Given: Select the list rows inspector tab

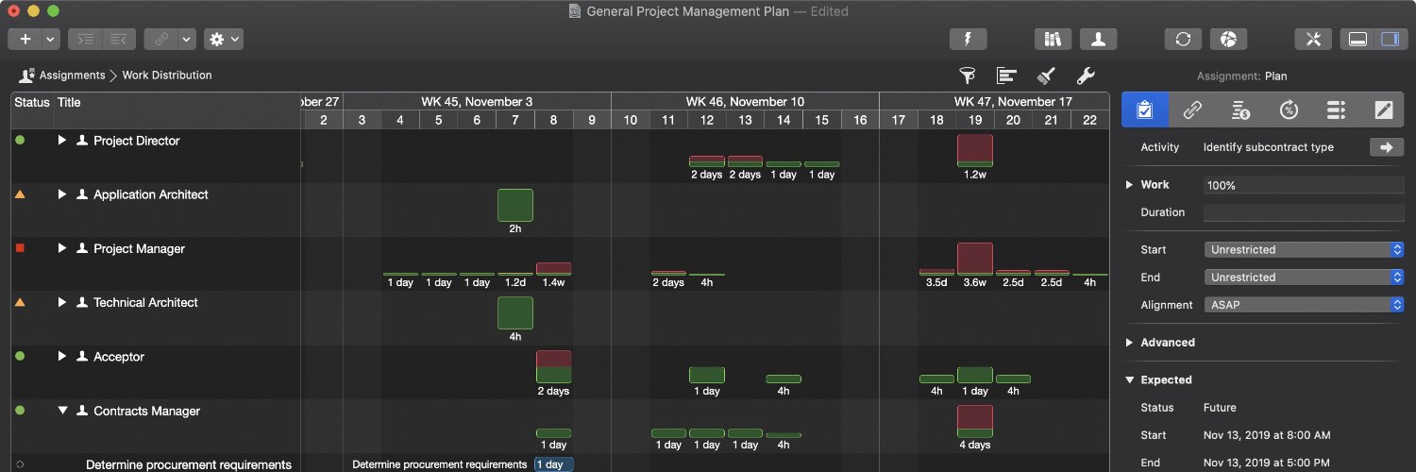Looking at the screenshot, I should click(1336, 110).
